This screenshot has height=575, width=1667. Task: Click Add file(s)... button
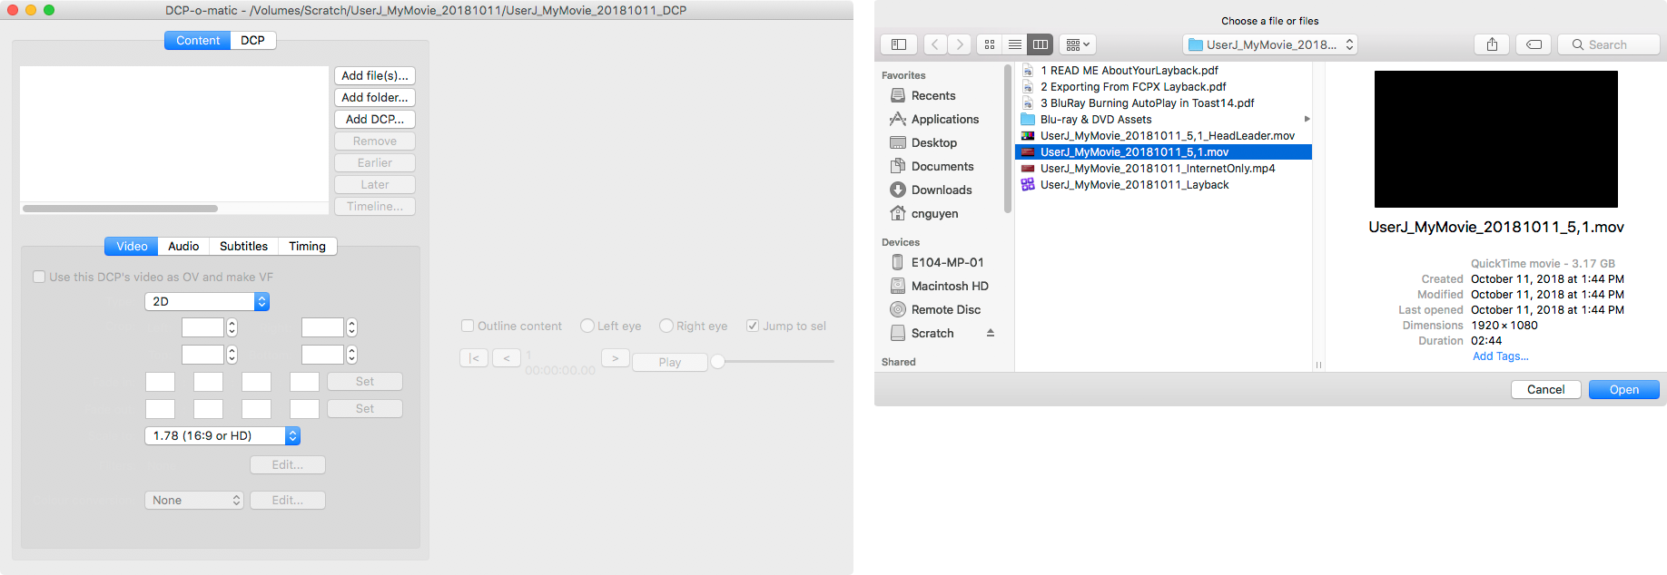click(375, 75)
